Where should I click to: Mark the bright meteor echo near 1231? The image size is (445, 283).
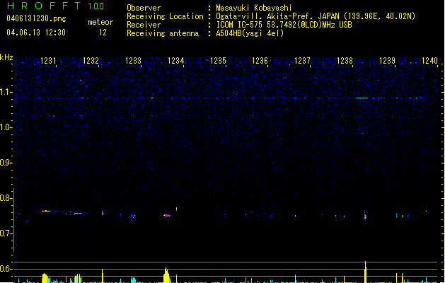pyautogui.click(x=46, y=211)
